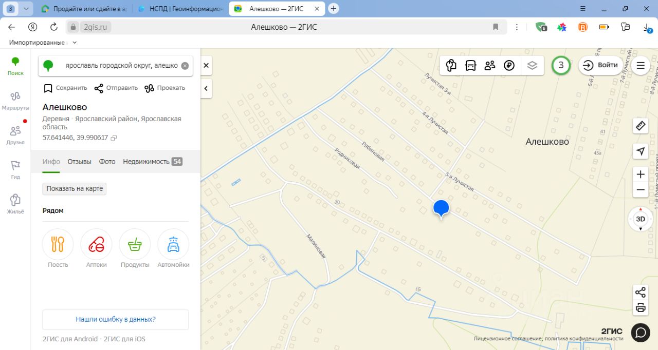Image resolution: width=658 pixels, height=350 pixels.
Task: Click the Войти sign-in button
Action: point(601,65)
